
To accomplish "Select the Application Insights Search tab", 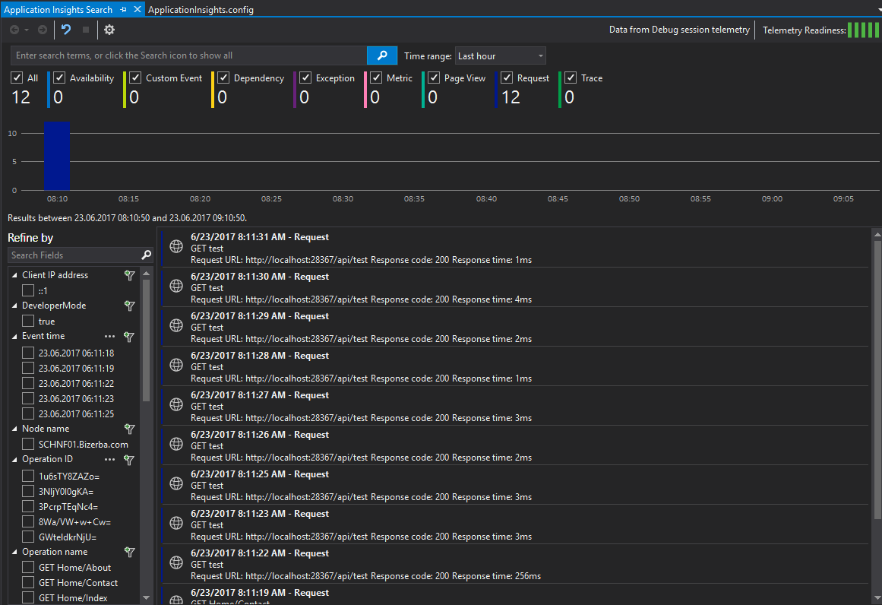I will pos(58,10).
